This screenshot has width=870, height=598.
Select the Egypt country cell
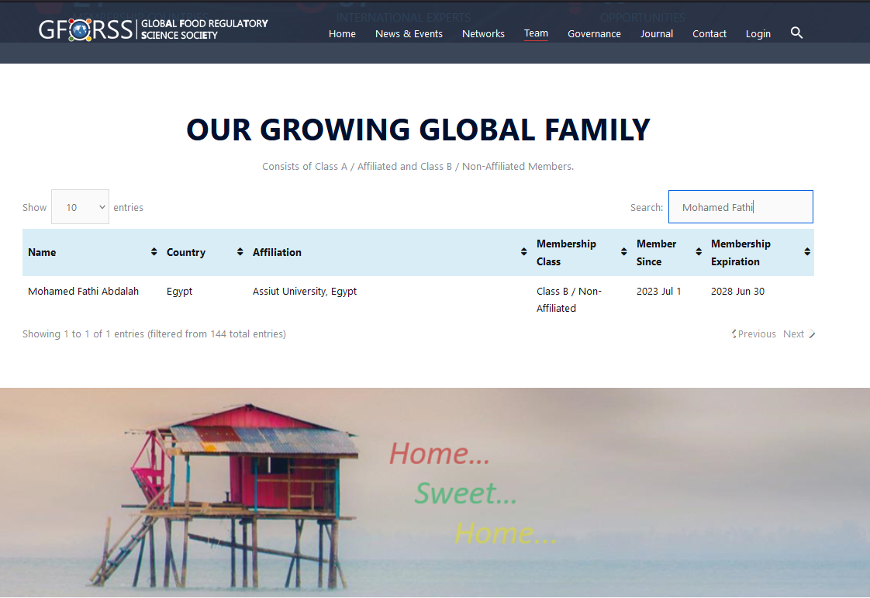point(179,292)
